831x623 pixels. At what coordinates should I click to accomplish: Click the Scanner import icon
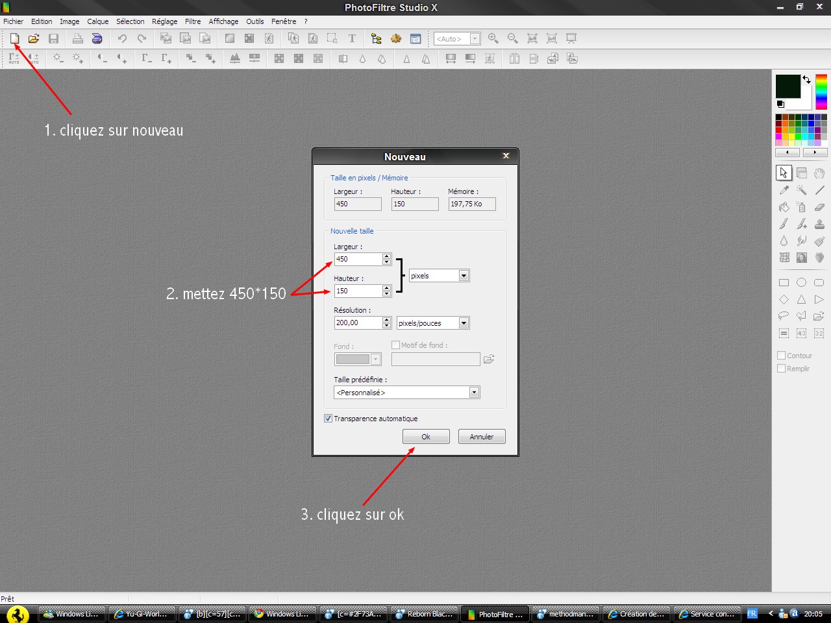pos(97,38)
